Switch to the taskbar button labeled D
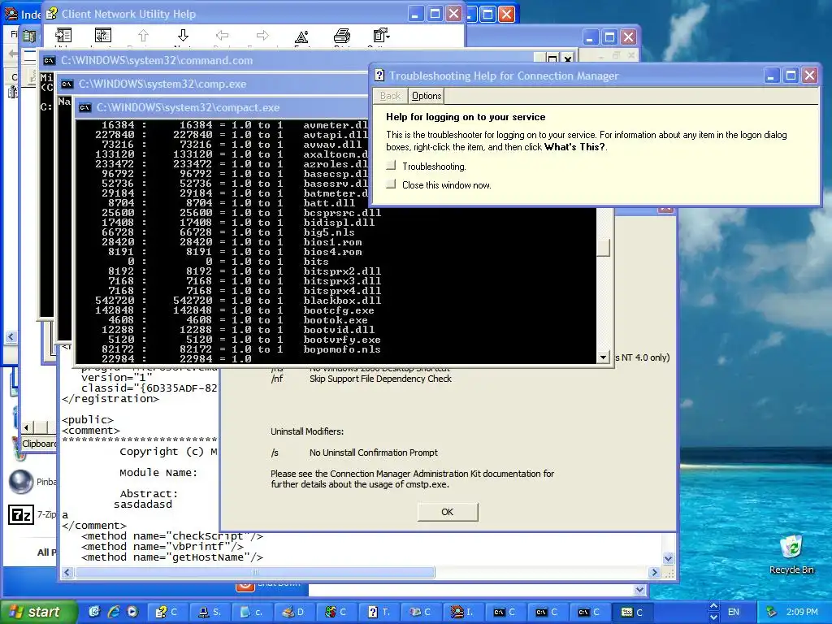The height and width of the screenshot is (624, 832). tap(294, 612)
